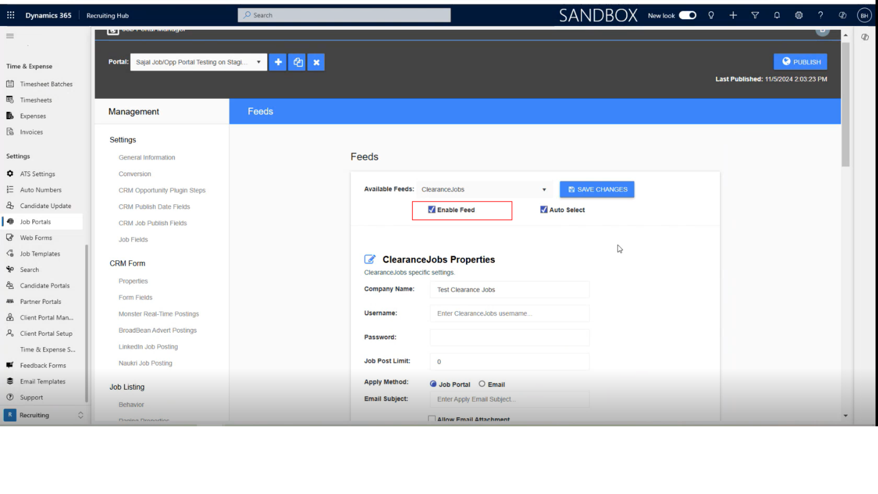Screen dimensions: 878x494
Task: Open the BH user account avatar
Action: click(x=864, y=15)
